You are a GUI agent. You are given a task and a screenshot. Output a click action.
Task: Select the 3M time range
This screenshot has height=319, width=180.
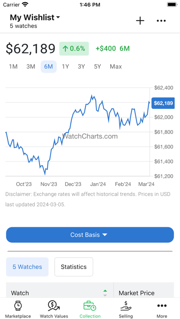pyautogui.click(x=31, y=66)
